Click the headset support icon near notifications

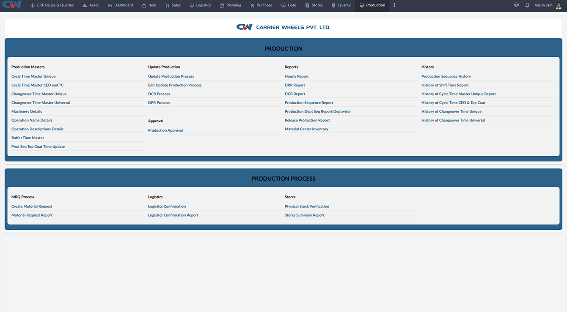point(516,5)
